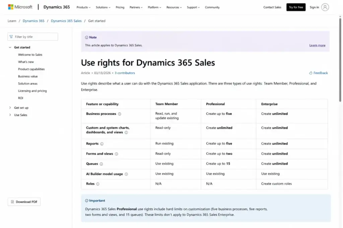Click the Note info icon
This screenshot has width=343, height=228.
(x=87, y=37)
